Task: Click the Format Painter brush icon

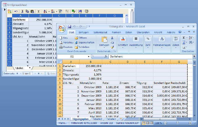Action: click(112, 47)
